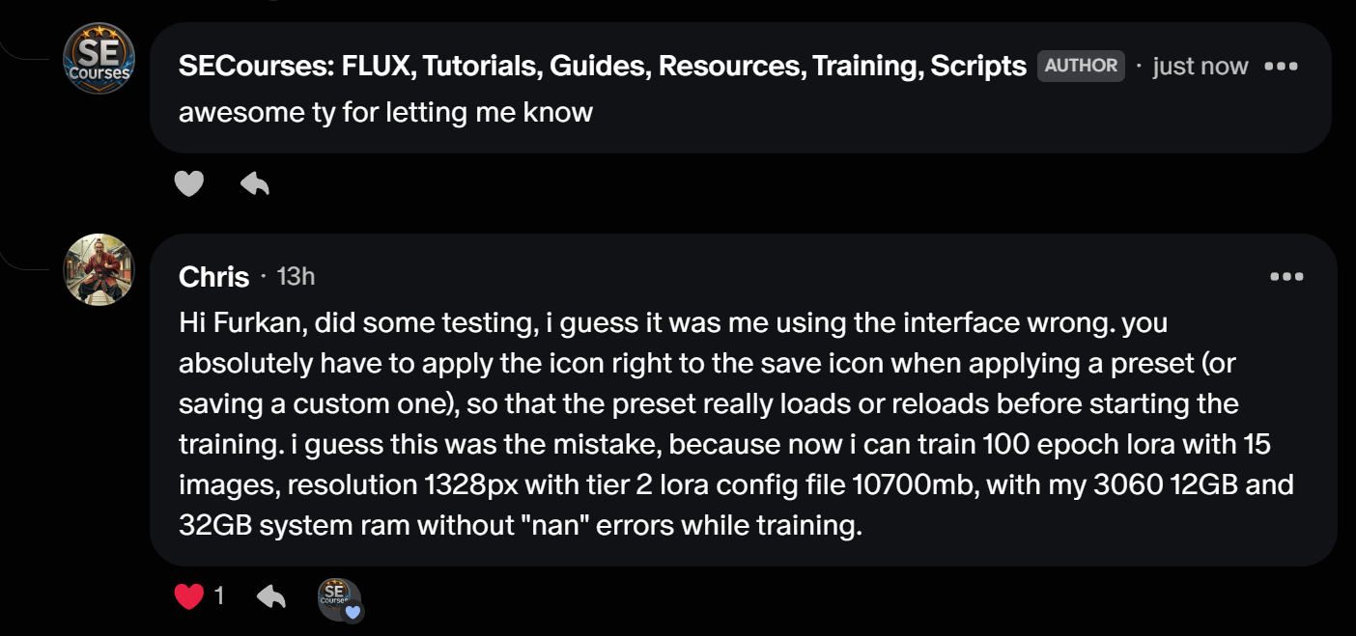Screen dimensions: 1356x636
Task: Click the username Chris
Action: 213,277
